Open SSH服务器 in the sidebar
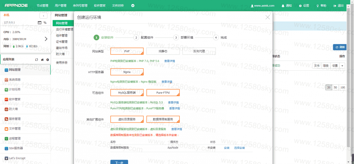 (x=25, y=148)
